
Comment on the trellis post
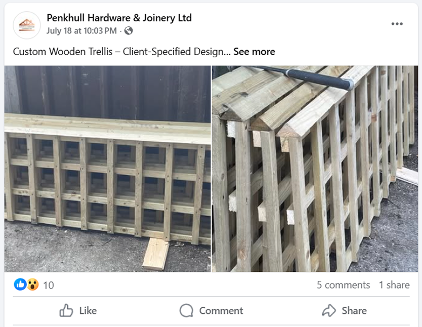[212, 311]
